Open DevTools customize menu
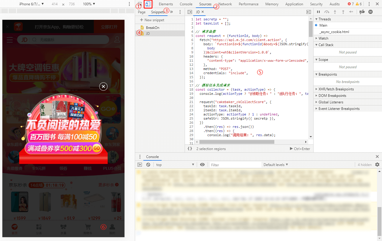 369,4
